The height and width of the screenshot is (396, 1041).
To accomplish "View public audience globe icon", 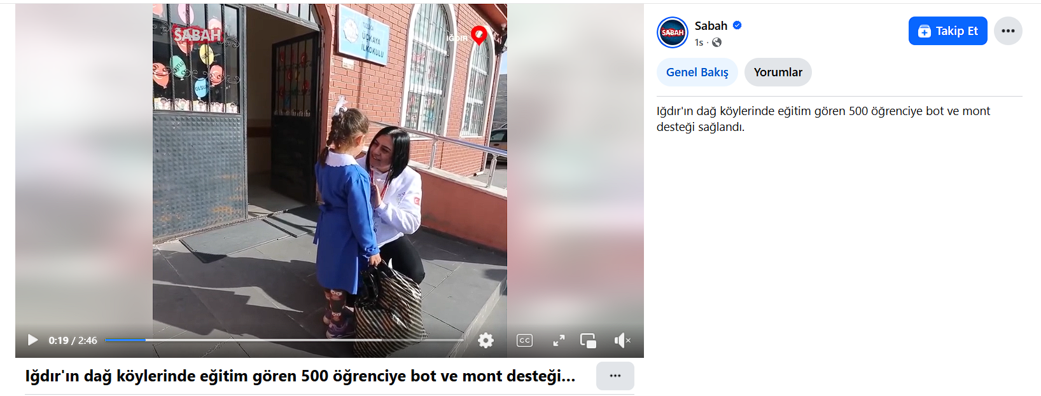I will coord(716,43).
